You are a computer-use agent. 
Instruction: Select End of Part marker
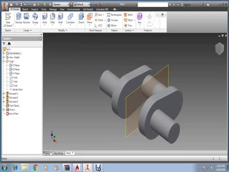pos(12,114)
